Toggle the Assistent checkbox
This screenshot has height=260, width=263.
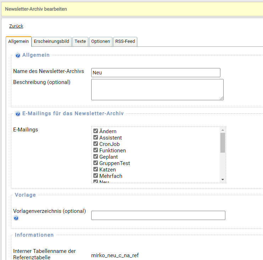[95, 137]
